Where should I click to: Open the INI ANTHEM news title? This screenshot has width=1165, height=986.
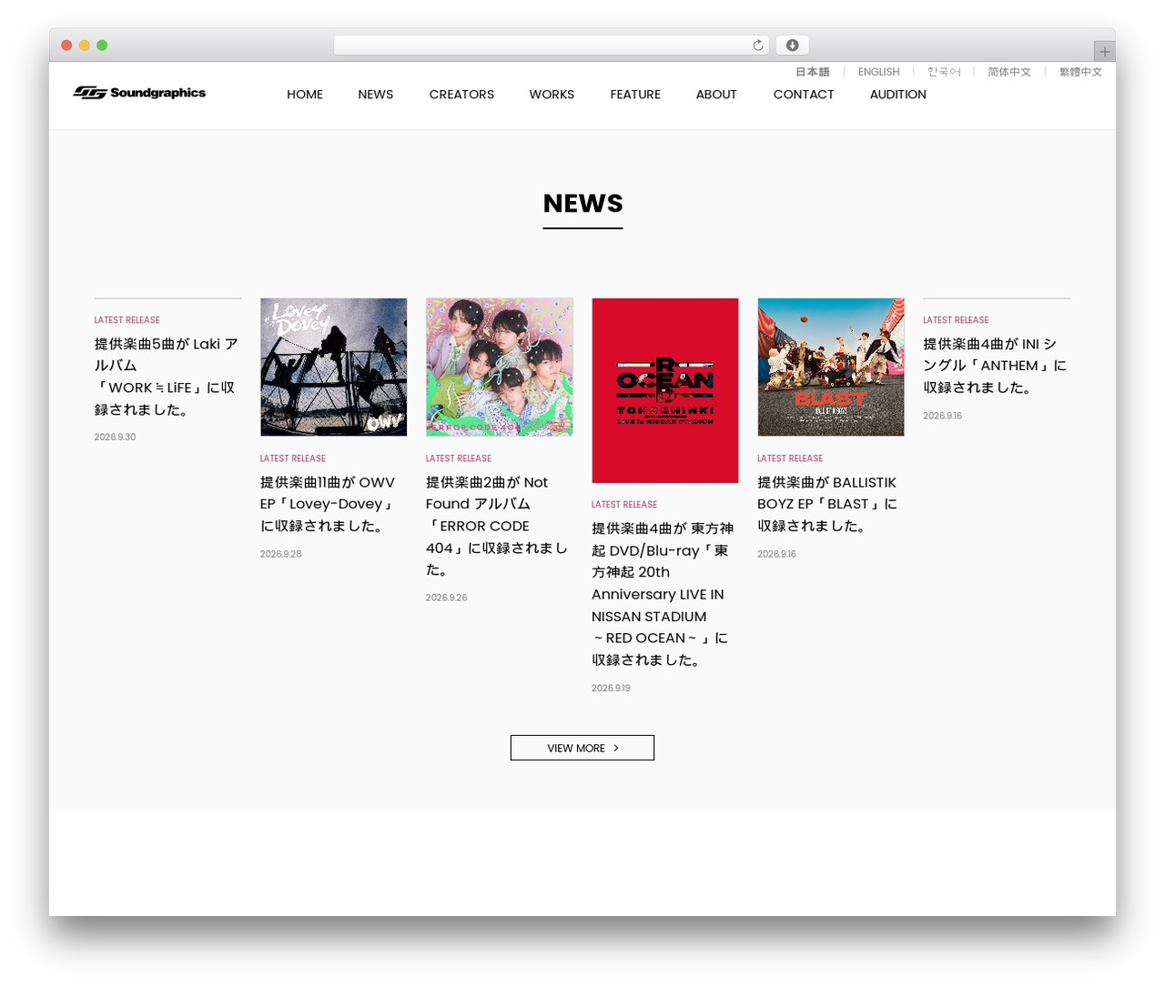[x=995, y=366]
